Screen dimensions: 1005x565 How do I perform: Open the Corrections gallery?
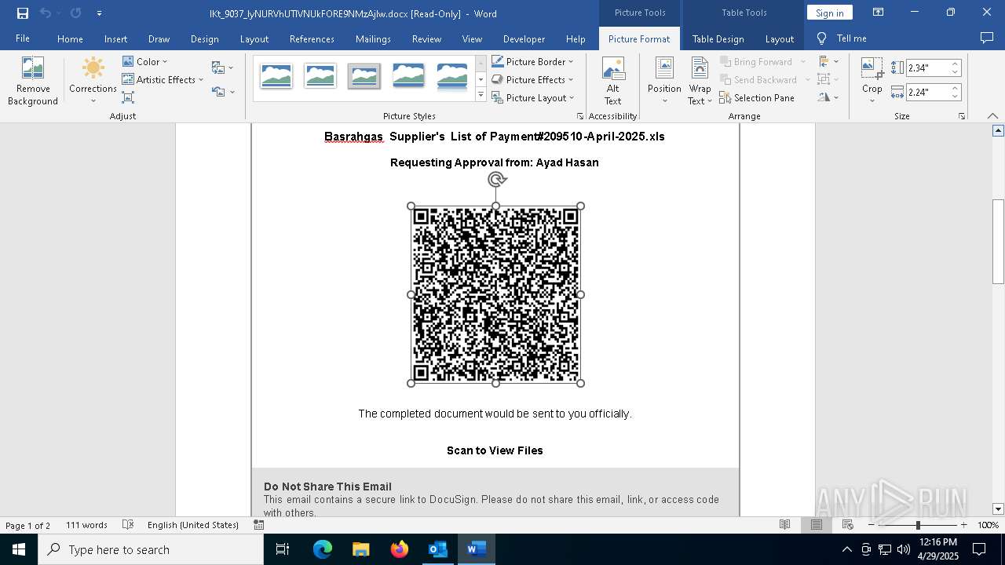coord(93,81)
